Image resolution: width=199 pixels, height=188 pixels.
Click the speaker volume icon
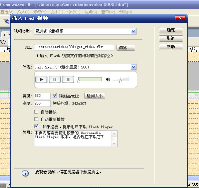pos(108,79)
